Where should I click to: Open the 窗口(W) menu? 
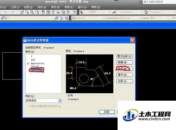(82, 7)
